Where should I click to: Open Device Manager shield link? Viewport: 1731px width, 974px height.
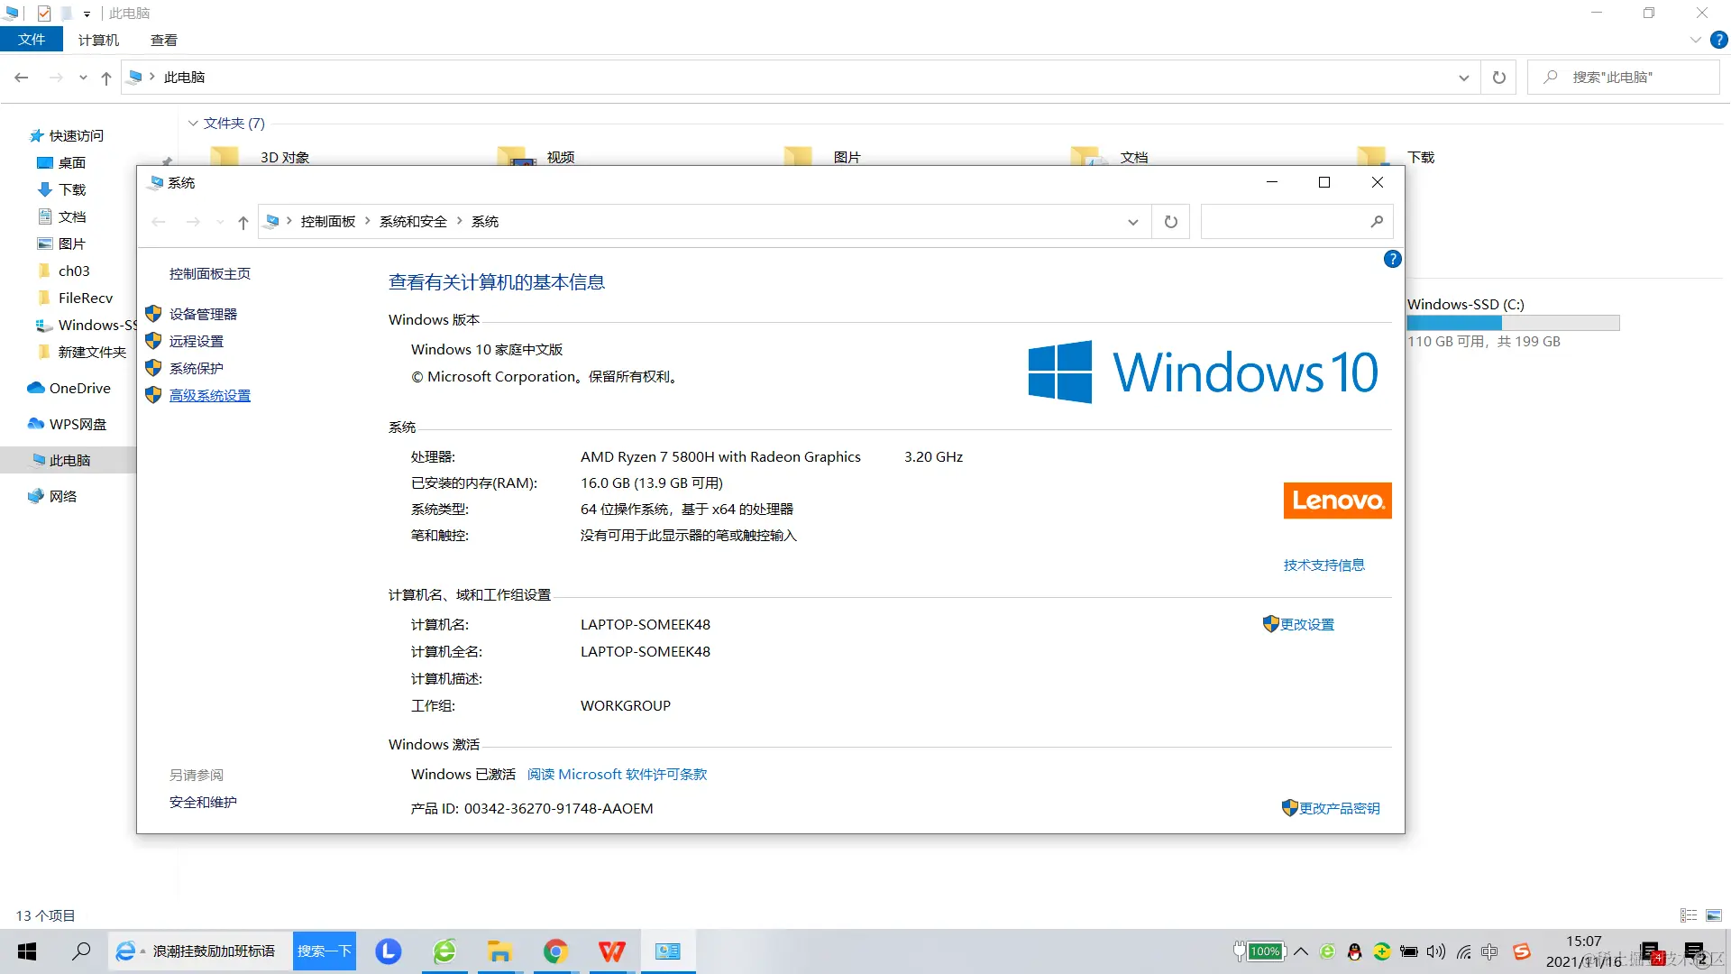click(x=203, y=314)
